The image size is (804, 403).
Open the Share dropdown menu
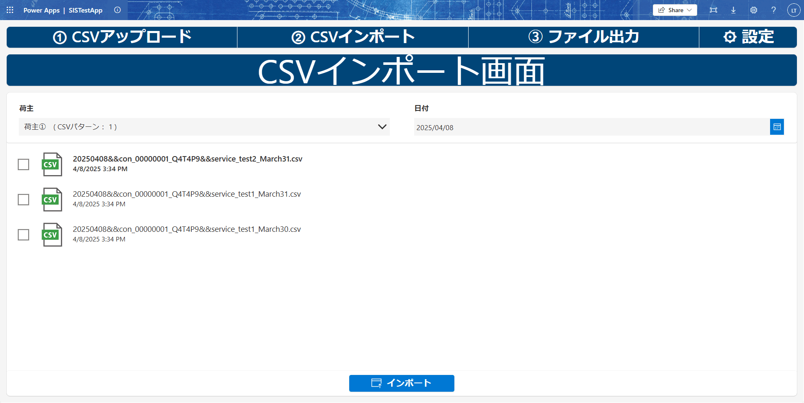[x=675, y=10]
